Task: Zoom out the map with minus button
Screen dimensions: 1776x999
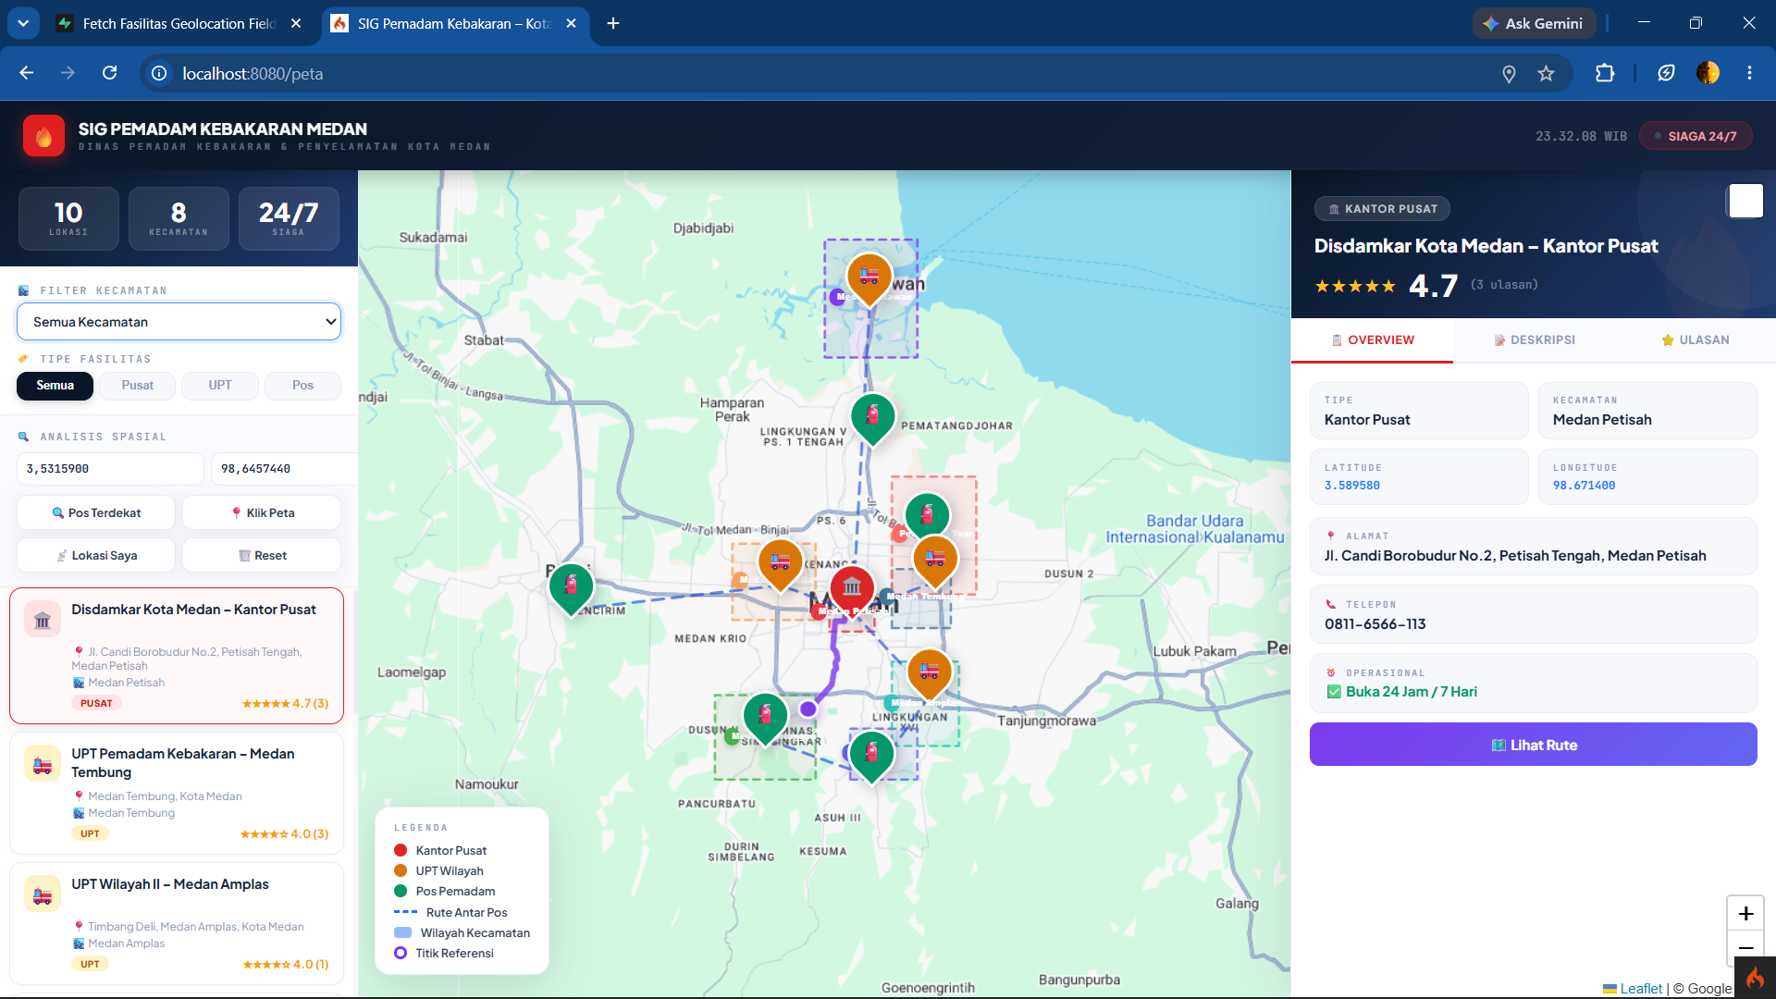Action: (x=1745, y=948)
